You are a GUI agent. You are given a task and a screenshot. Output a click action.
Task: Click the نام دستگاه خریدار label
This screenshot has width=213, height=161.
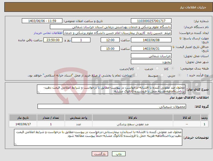click(x=196, y=27)
